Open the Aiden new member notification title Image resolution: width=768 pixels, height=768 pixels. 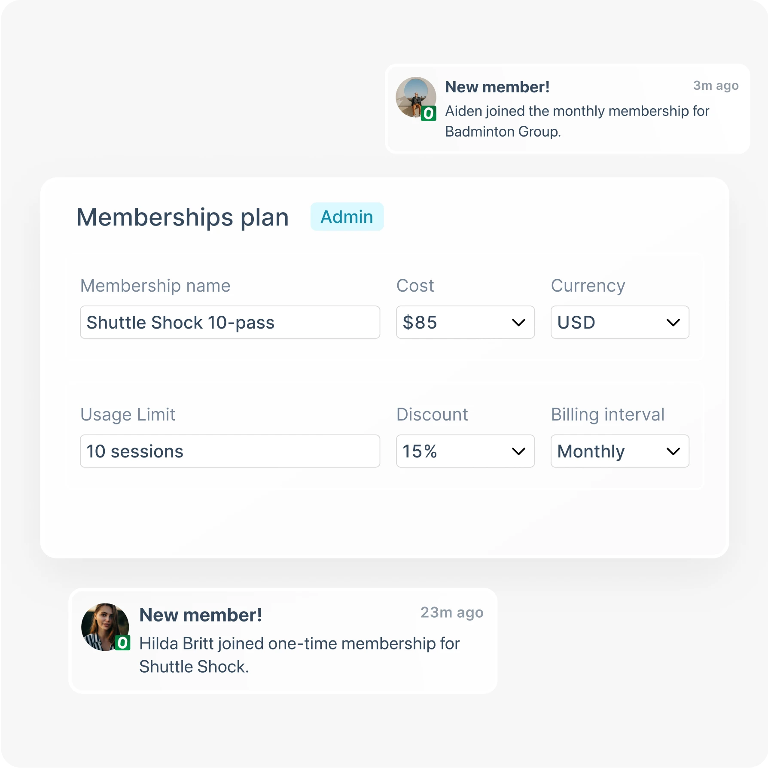pos(497,87)
